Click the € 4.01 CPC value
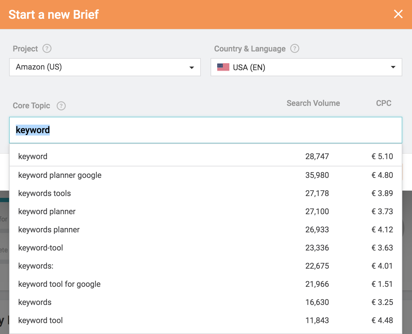The height and width of the screenshot is (334, 412). click(x=382, y=266)
